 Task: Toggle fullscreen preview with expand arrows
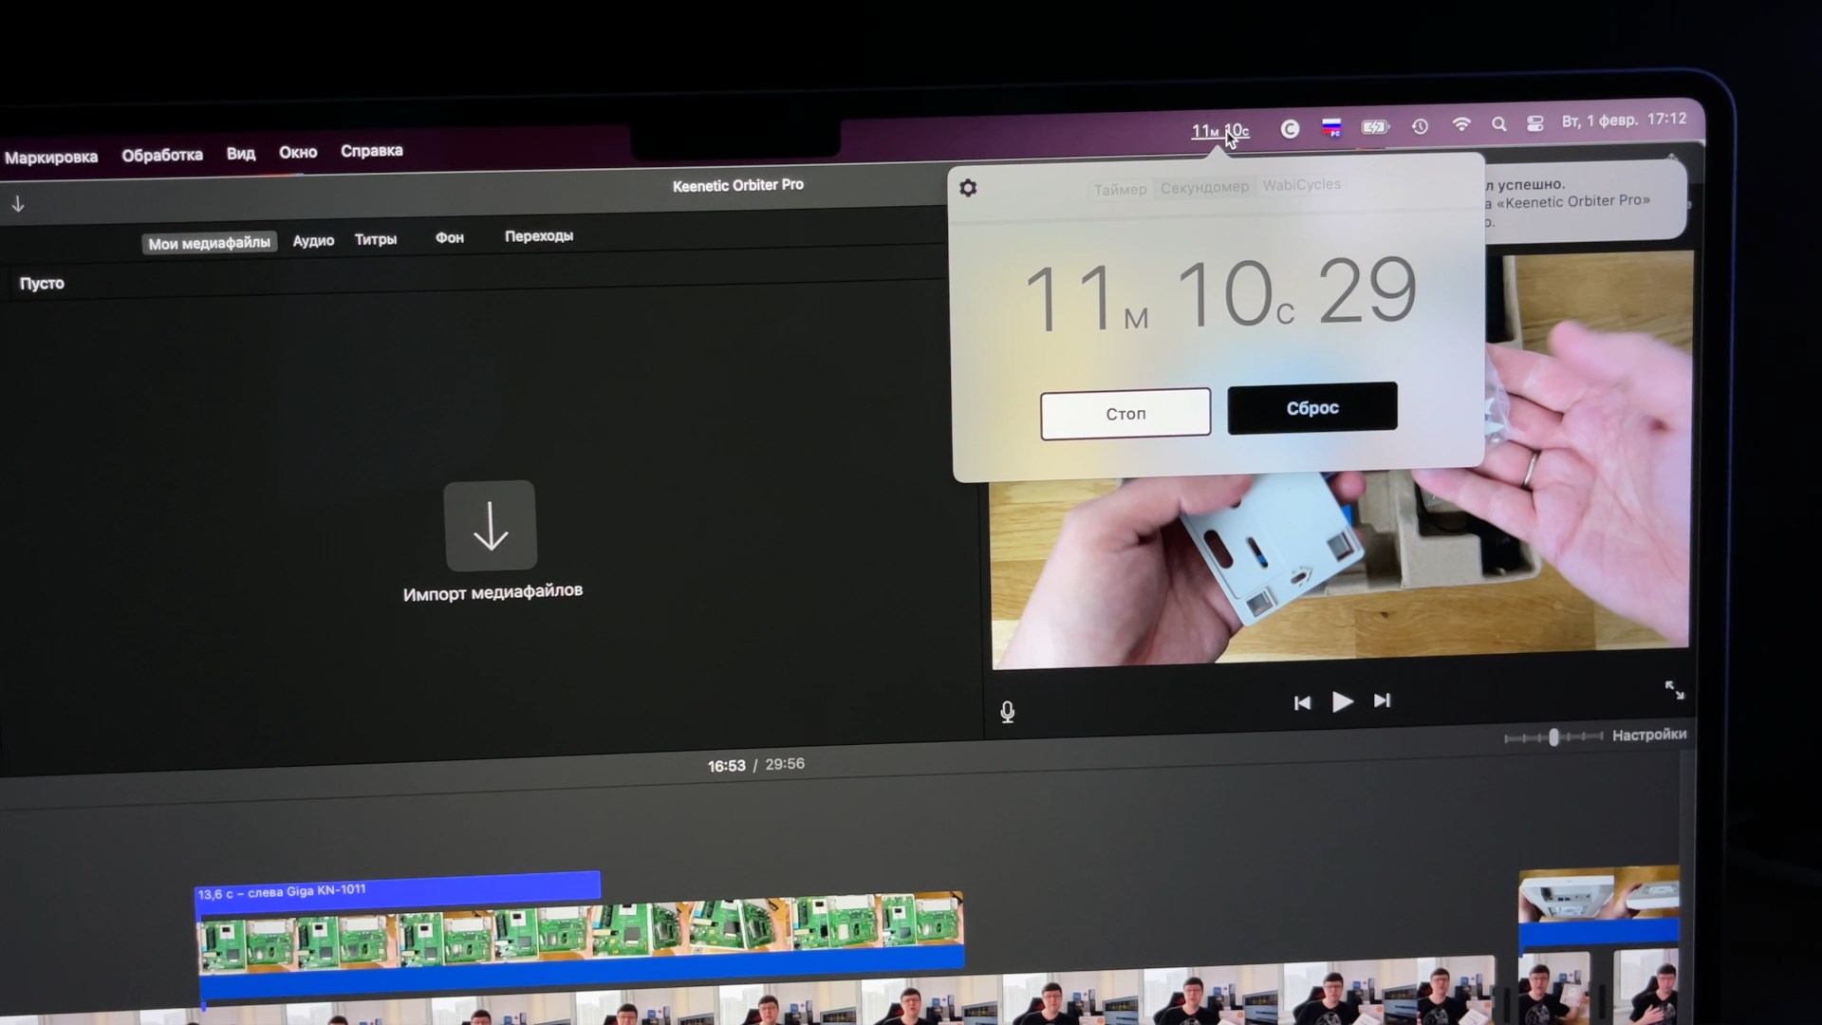pyautogui.click(x=1675, y=690)
